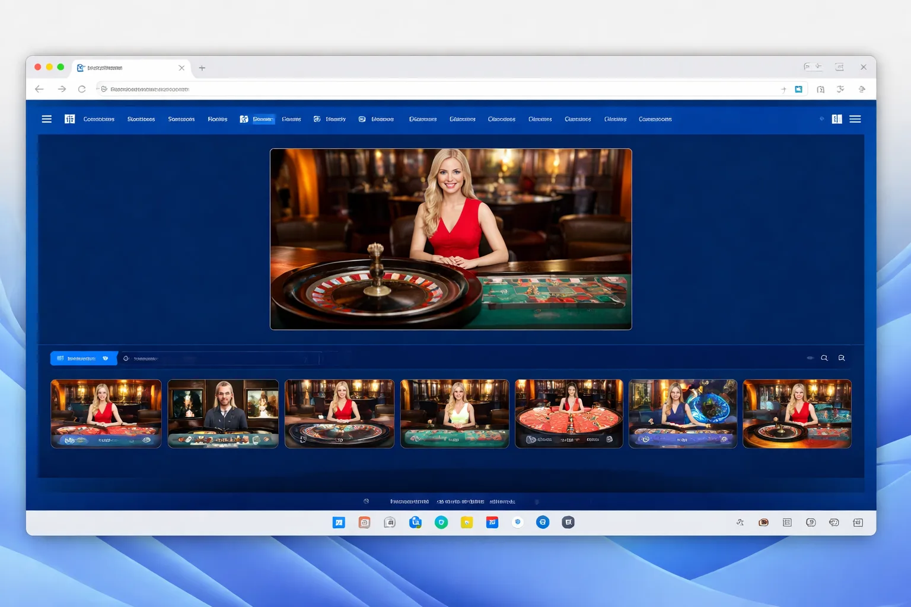Play the large featured roulette dealer video
The width and height of the screenshot is (911, 607).
(x=451, y=239)
